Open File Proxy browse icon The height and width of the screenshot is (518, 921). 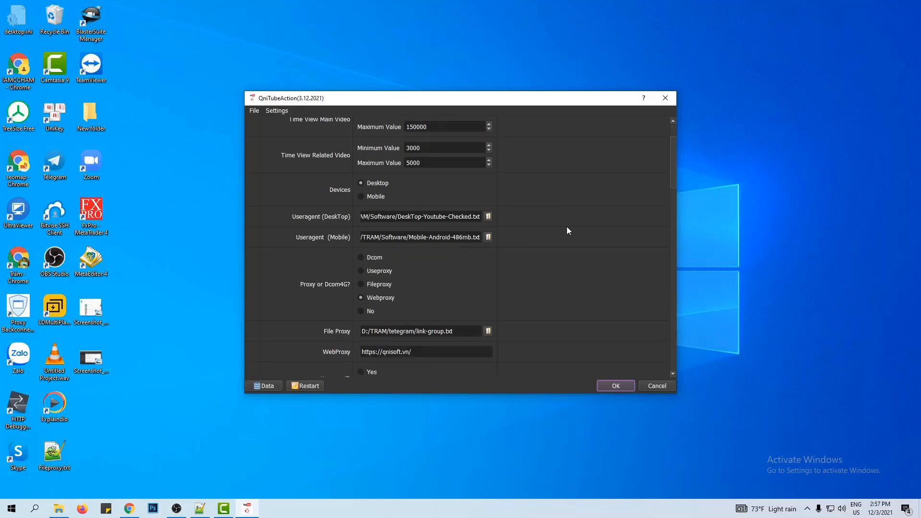coord(488,331)
